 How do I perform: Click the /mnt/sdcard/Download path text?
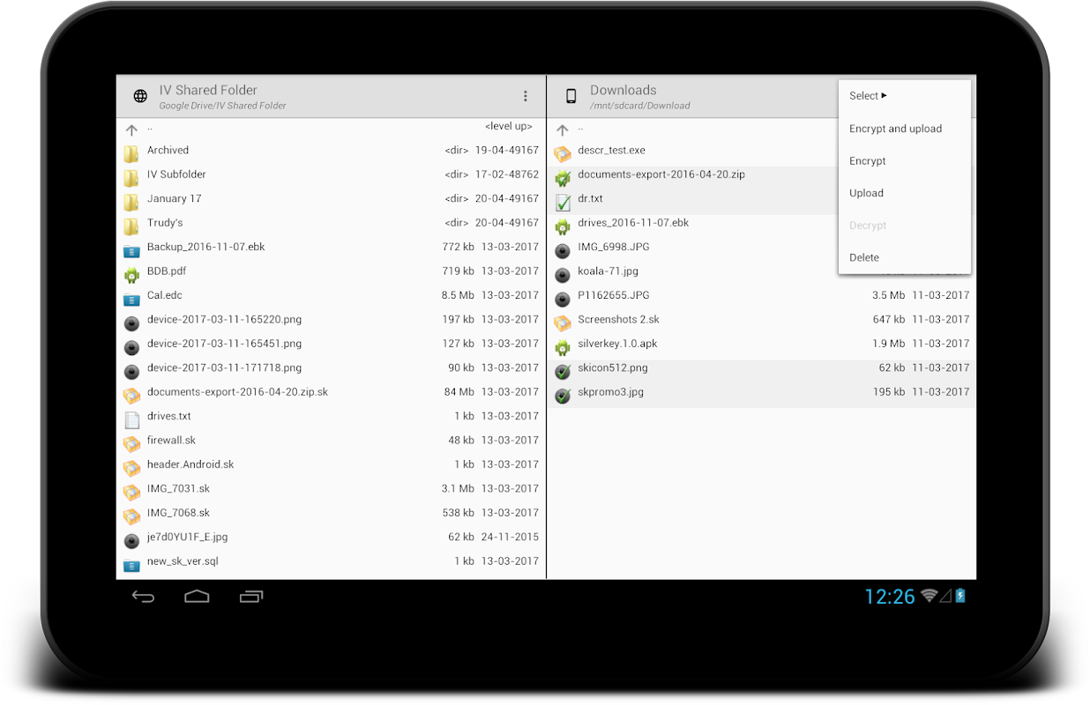pos(640,106)
